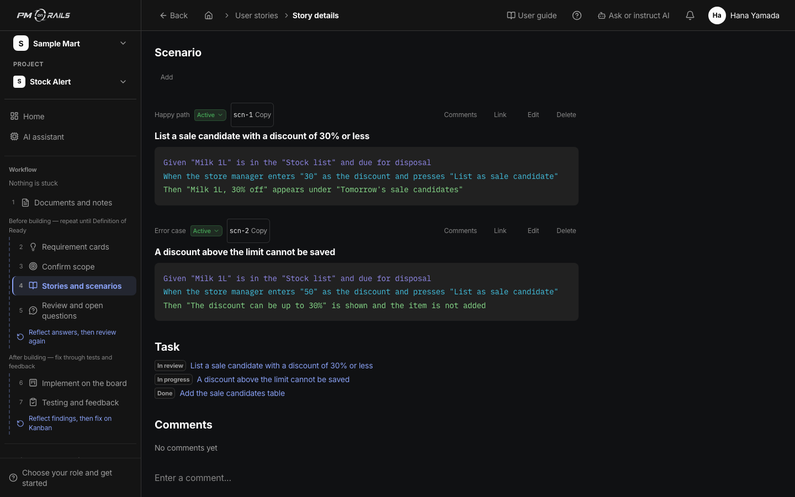Screen dimensions: 795x497
Task: Open Confirm scope step
Action: coord(74,267)
